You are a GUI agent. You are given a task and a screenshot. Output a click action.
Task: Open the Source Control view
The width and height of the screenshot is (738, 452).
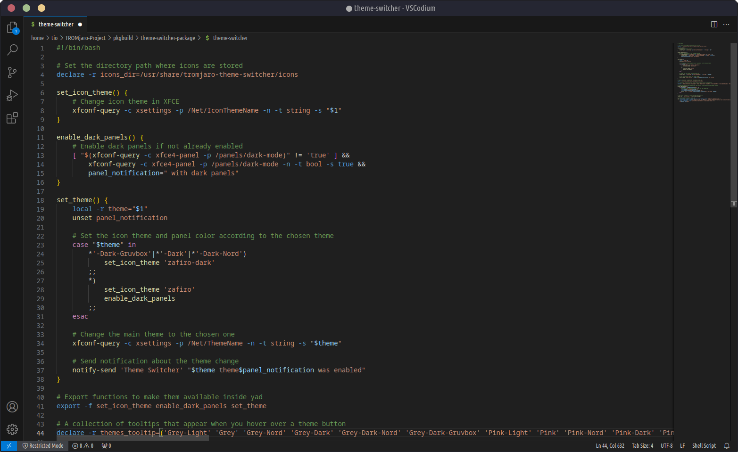click(x=12, y=73)
